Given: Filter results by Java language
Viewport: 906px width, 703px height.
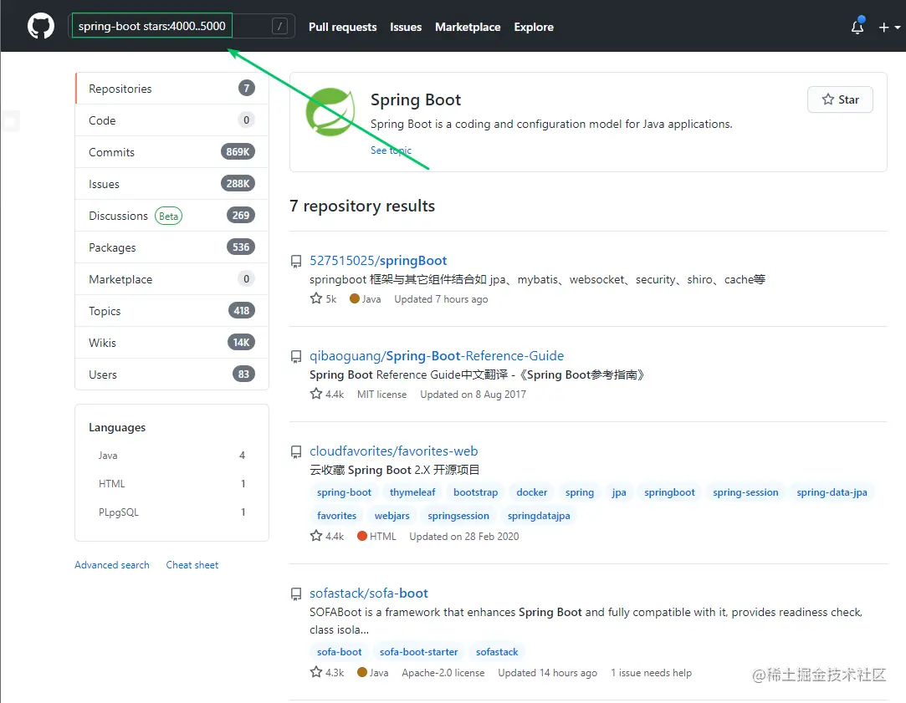Looking at the screenshot, I should tap(171, 456).
